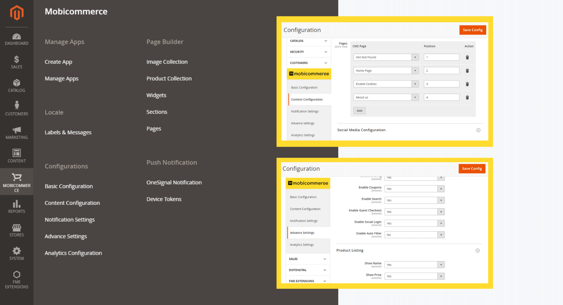
Task: Open the About us CMS page dropdown
Action: (386, 97)
